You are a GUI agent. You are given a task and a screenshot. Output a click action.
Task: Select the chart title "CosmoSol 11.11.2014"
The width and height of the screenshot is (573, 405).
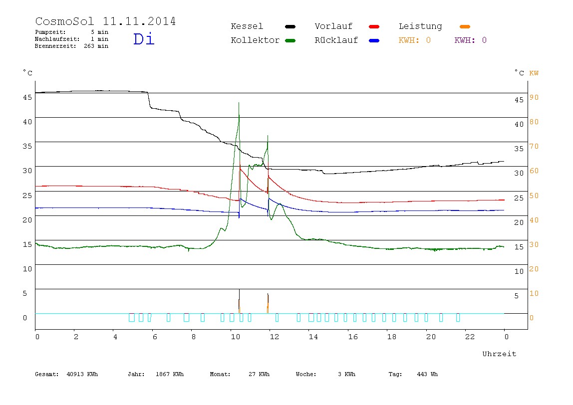pyautogui.click(x=105, y=21)
